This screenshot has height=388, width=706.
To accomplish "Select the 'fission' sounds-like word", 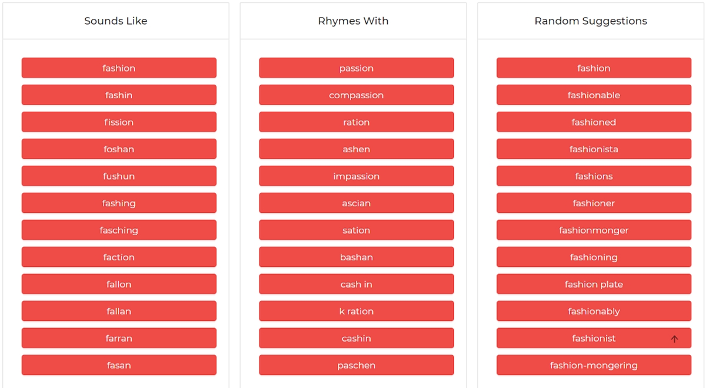I will [119, 122].
